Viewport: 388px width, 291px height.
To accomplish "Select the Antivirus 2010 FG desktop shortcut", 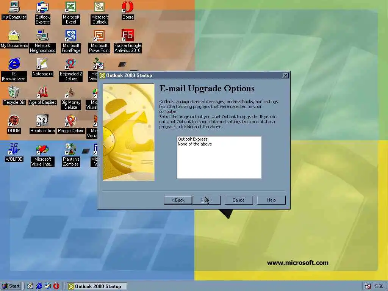I will click(128, 41).
